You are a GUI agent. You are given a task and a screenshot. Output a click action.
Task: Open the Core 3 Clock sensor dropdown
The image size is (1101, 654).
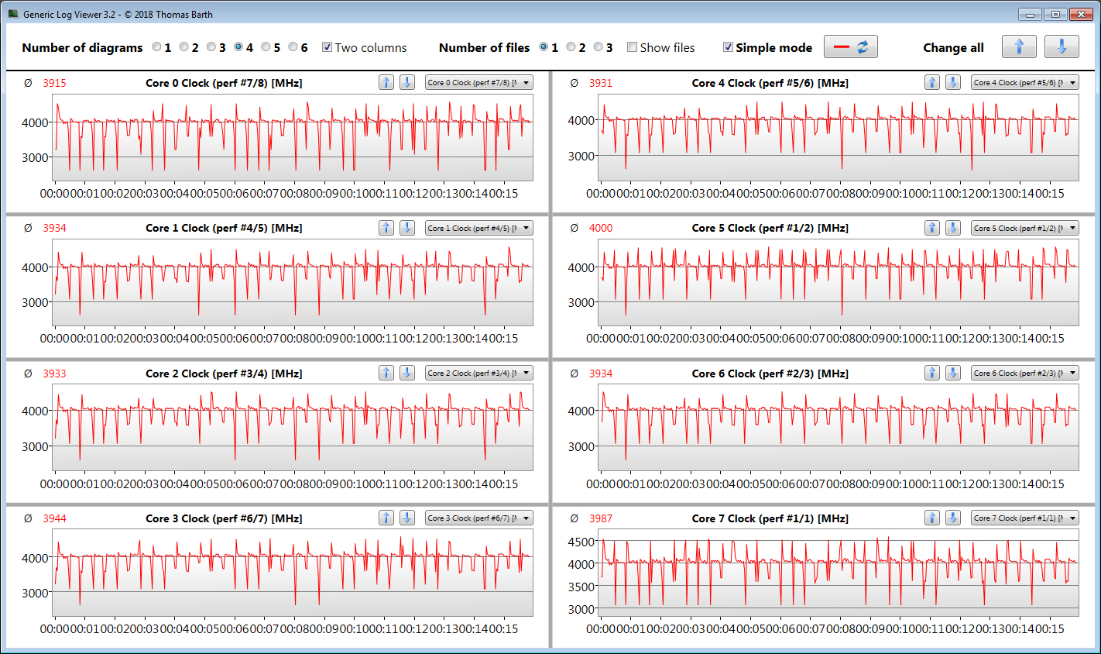pos(479,518)
